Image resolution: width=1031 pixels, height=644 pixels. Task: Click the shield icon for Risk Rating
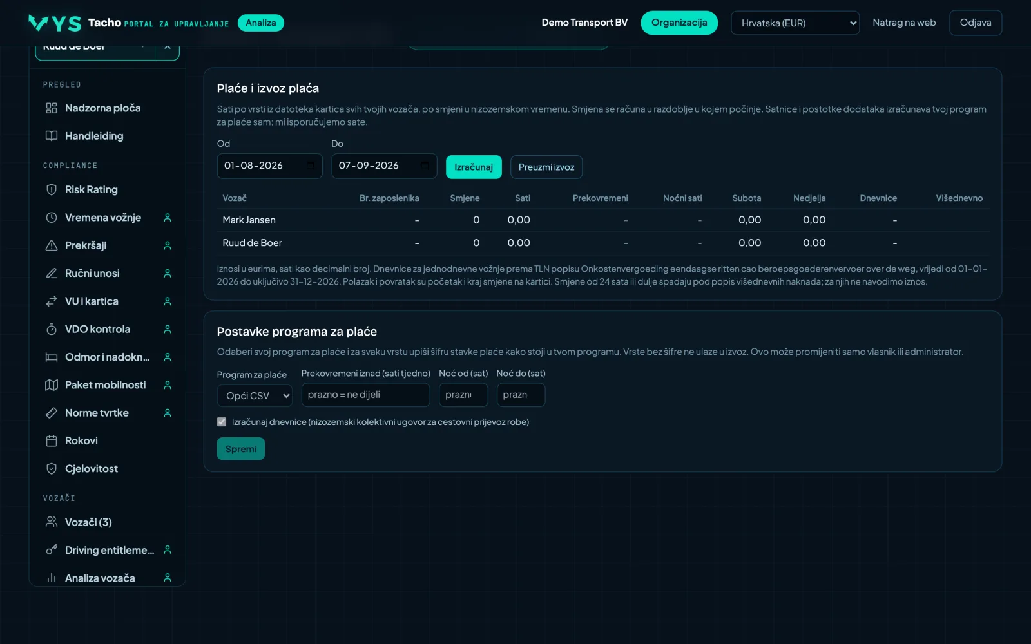click(x=52, y=189)
